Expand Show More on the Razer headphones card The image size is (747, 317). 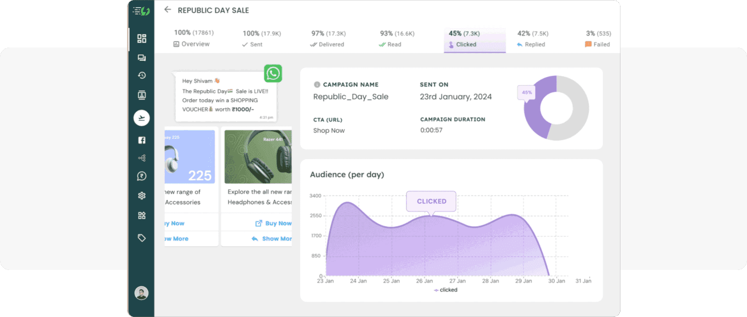click(x=274, y=238)
